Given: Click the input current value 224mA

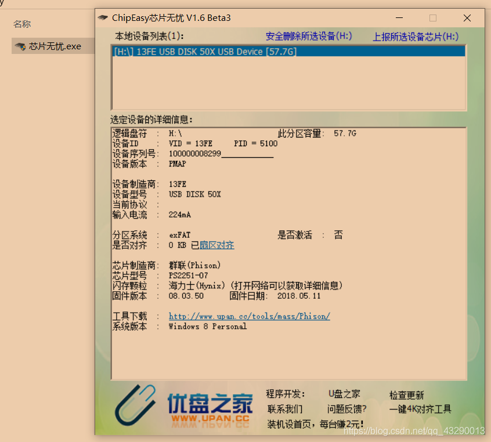Looking at the screenshot, I should click(180, 215).
